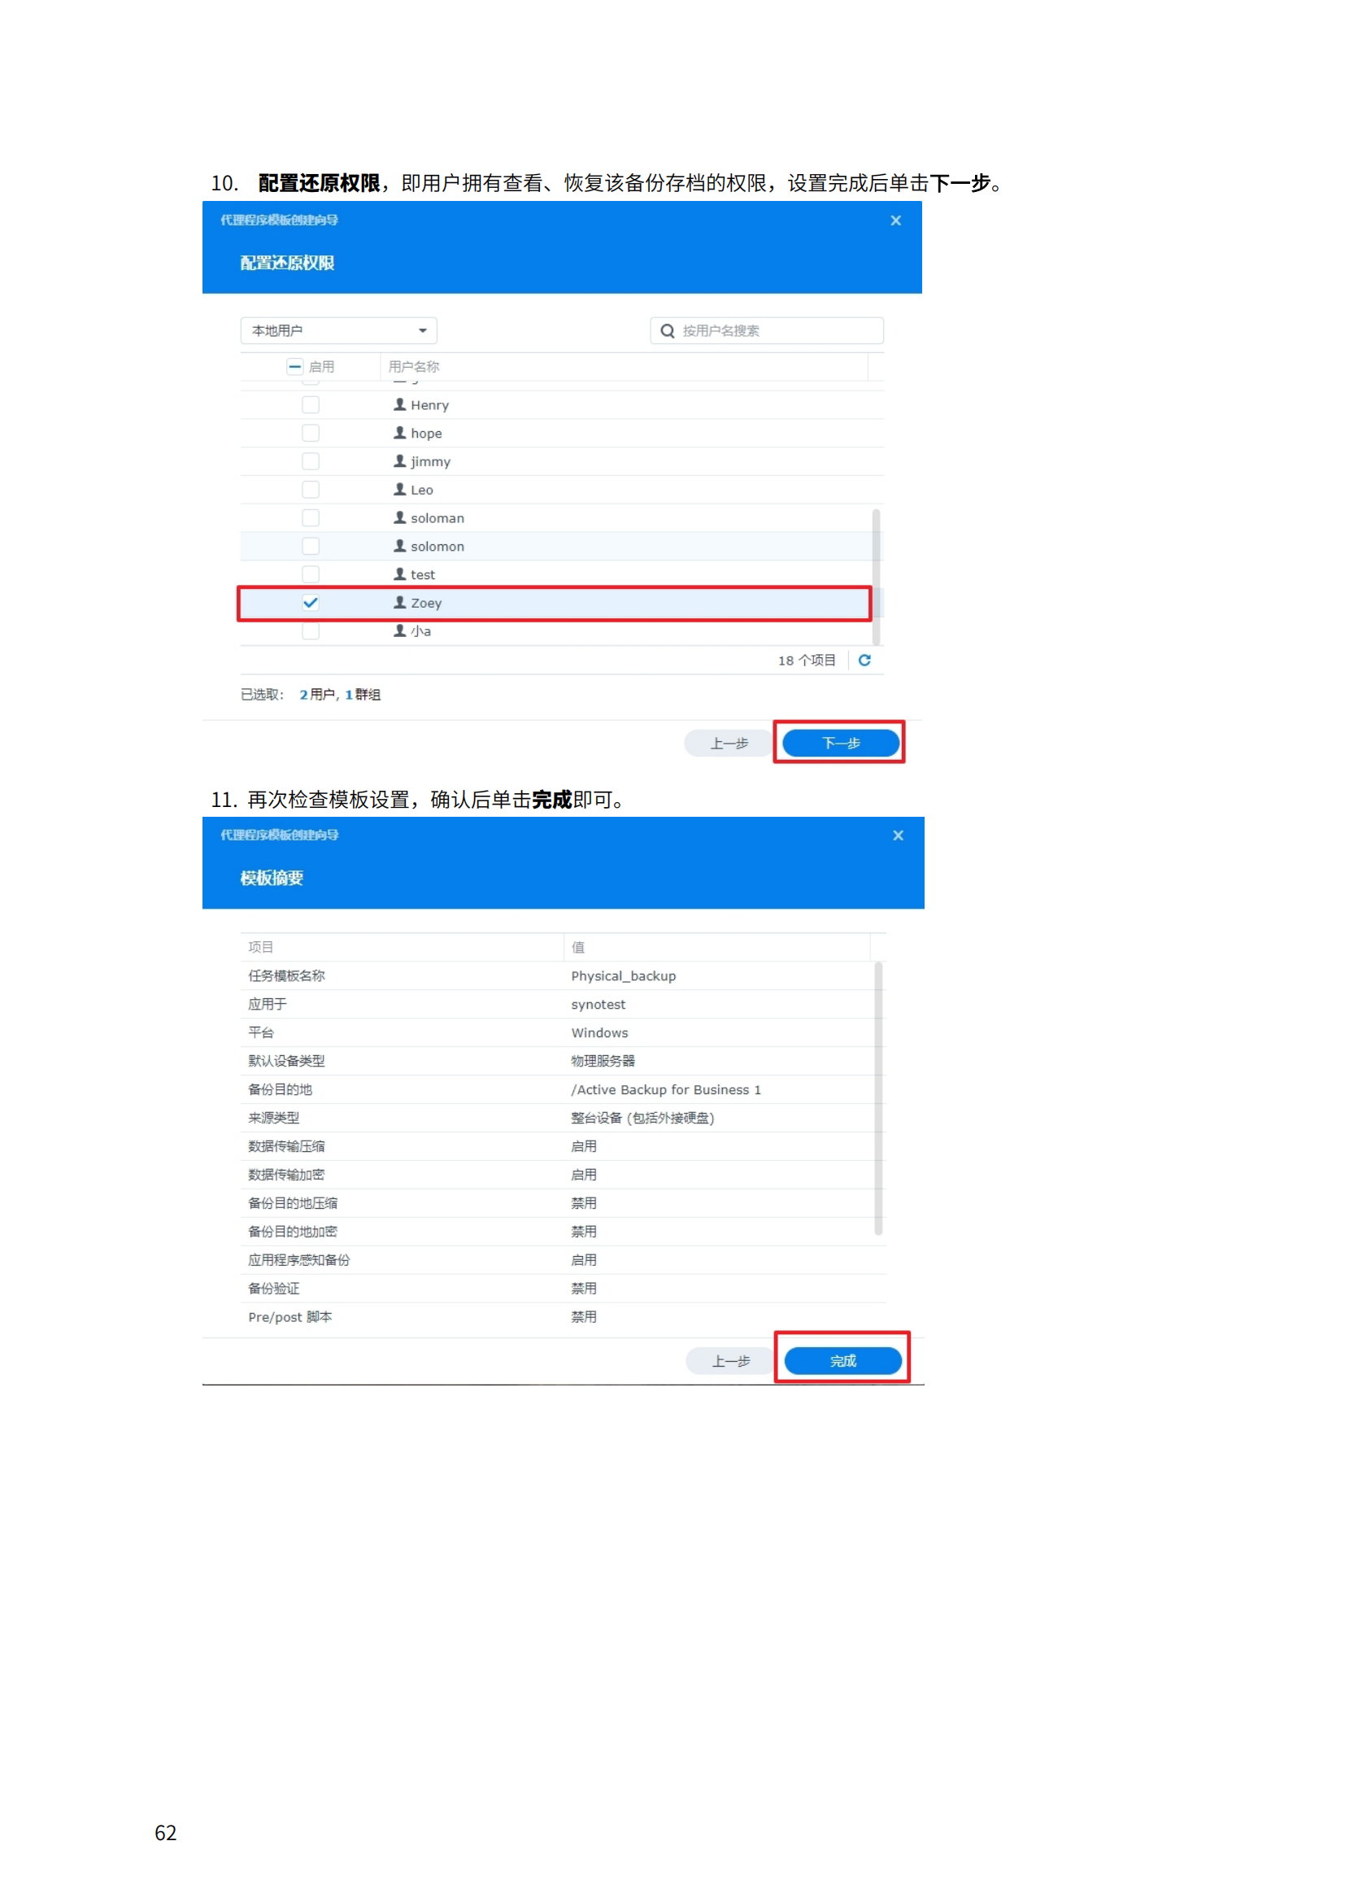Click the test user icon
1345x1902 pixels.
pyautogui.click(x=400, y=574)
